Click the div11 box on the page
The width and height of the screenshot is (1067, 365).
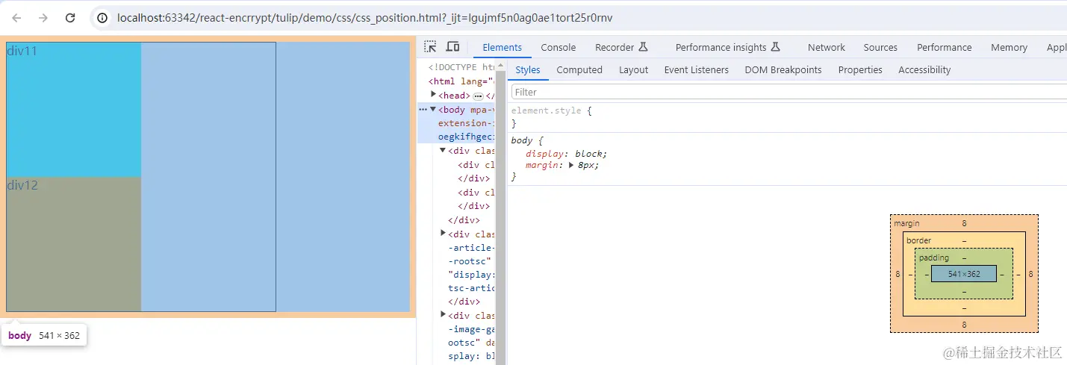pos(73,109)
